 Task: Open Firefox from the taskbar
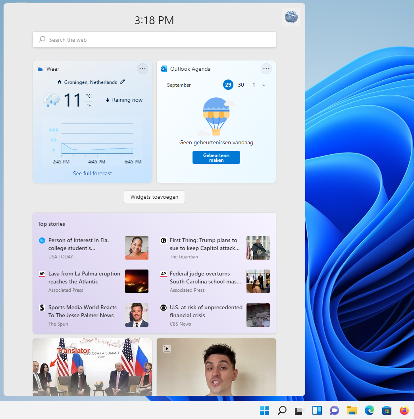[x=404, y=410]
